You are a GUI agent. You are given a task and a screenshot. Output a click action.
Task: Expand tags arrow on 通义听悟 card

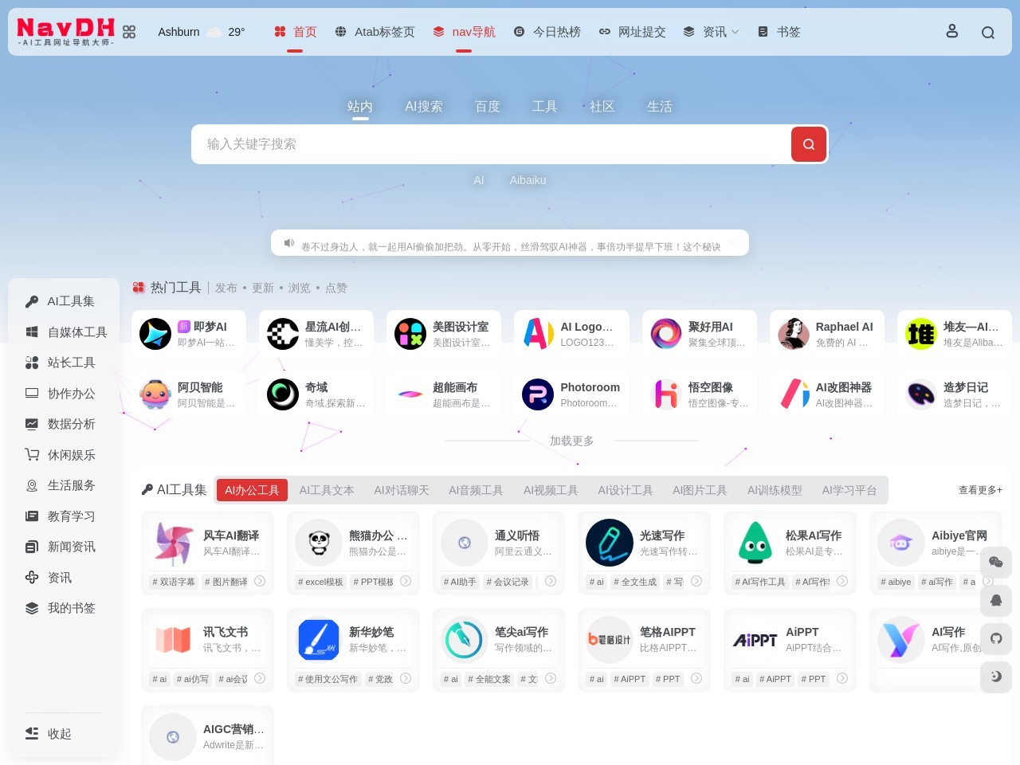[x=551, y=581]
